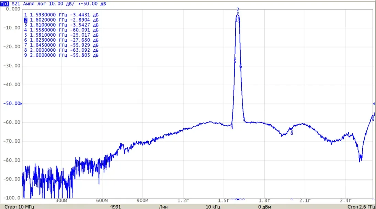This screenshot has width=376, height=209.
Task: Click the Старт 10 МГц start frequency field
Action: (20, 207)
